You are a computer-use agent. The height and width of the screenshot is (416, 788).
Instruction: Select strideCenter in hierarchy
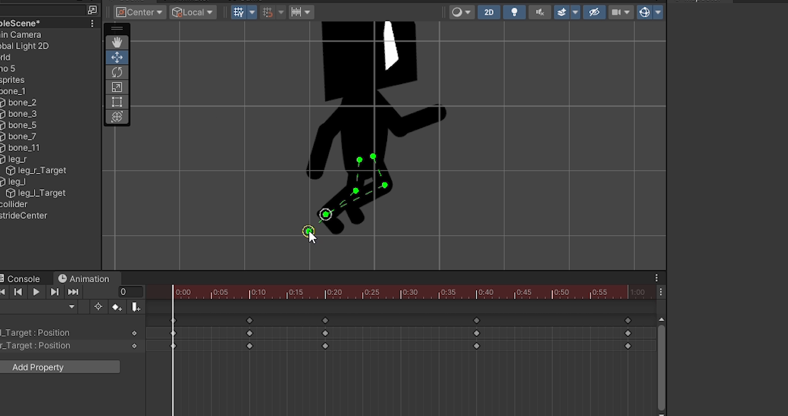pos(24,215)
